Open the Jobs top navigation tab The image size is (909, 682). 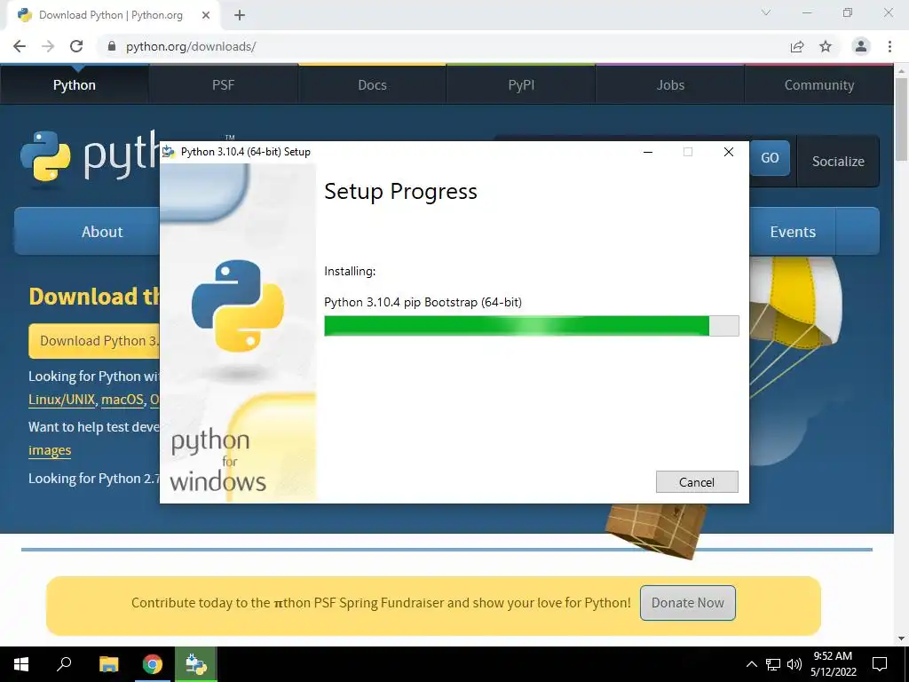tap(670, 84)
